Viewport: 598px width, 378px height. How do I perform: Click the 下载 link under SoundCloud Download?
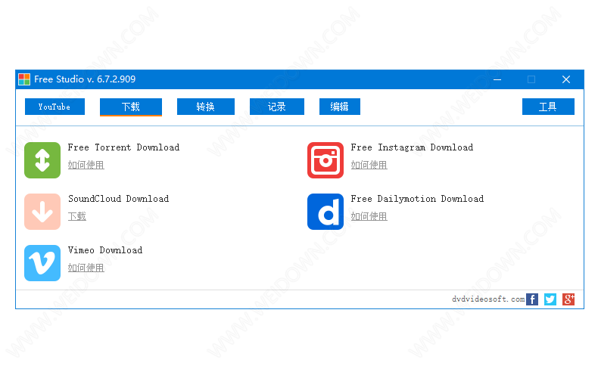click(77, 216)
